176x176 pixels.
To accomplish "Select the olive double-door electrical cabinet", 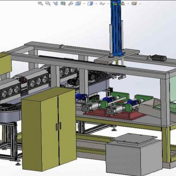I will point(49,129).
